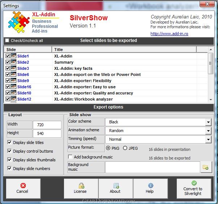Click the slide list scrollbar thumb
This screenshot has width=218, height=204.
coord(211,63)
